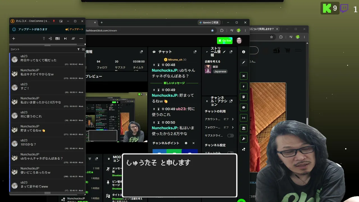Delete the 00:48 chat message with trash icon
359x202 pixels.
154,65
